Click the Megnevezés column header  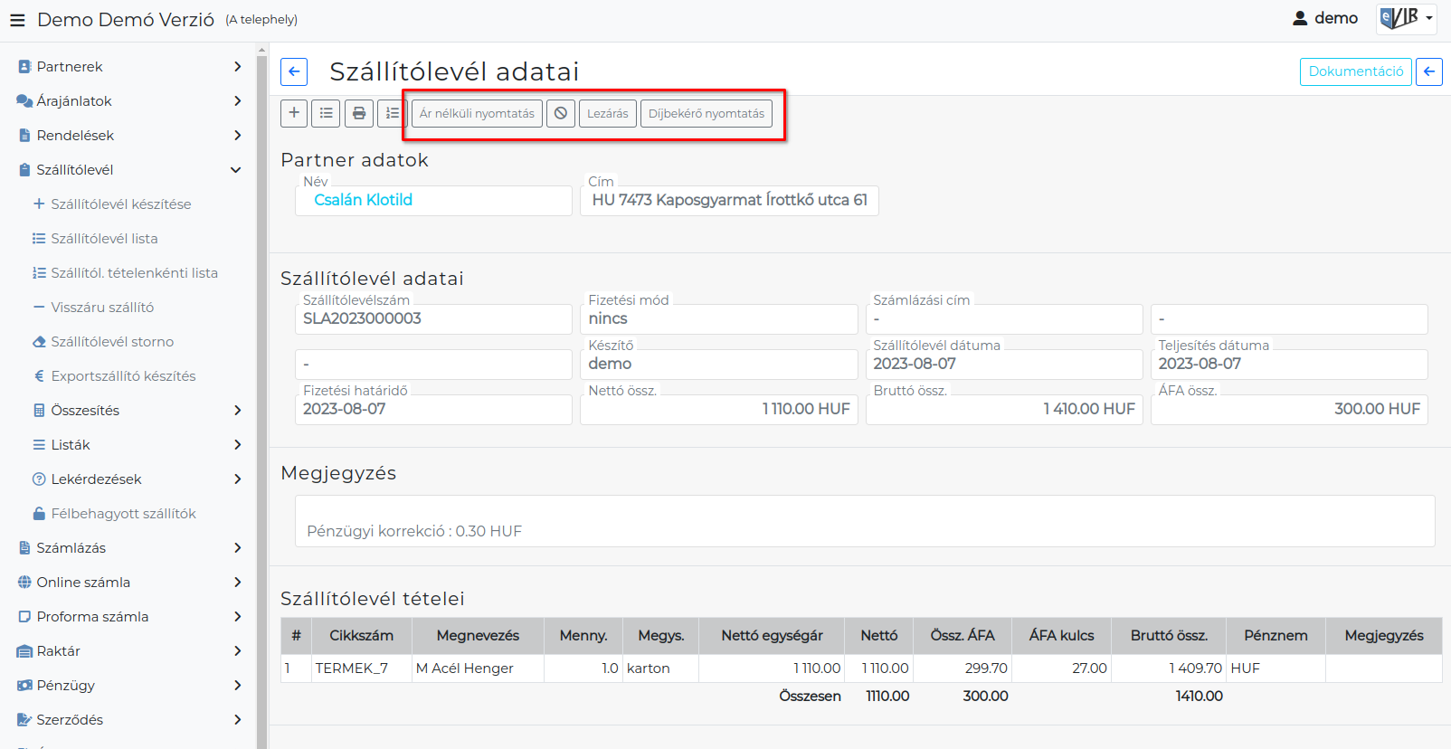[x=478, y=635]
